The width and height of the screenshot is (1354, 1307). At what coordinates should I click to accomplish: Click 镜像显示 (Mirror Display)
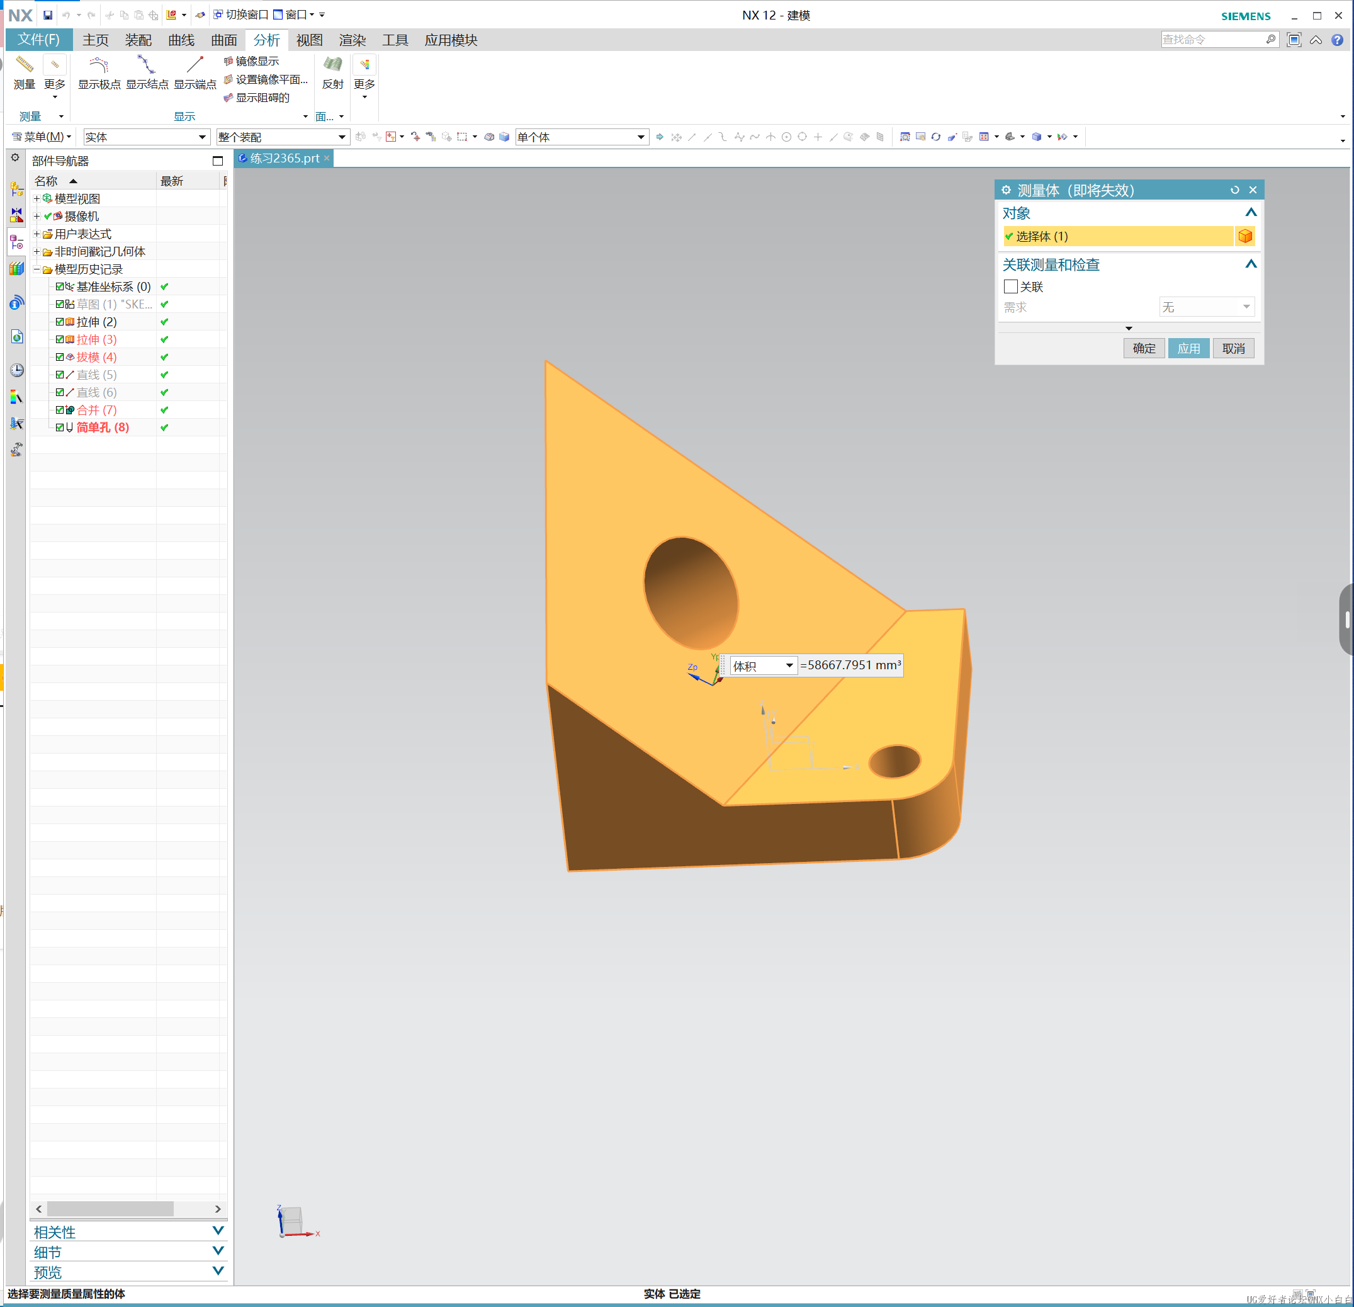coord(251,62)
